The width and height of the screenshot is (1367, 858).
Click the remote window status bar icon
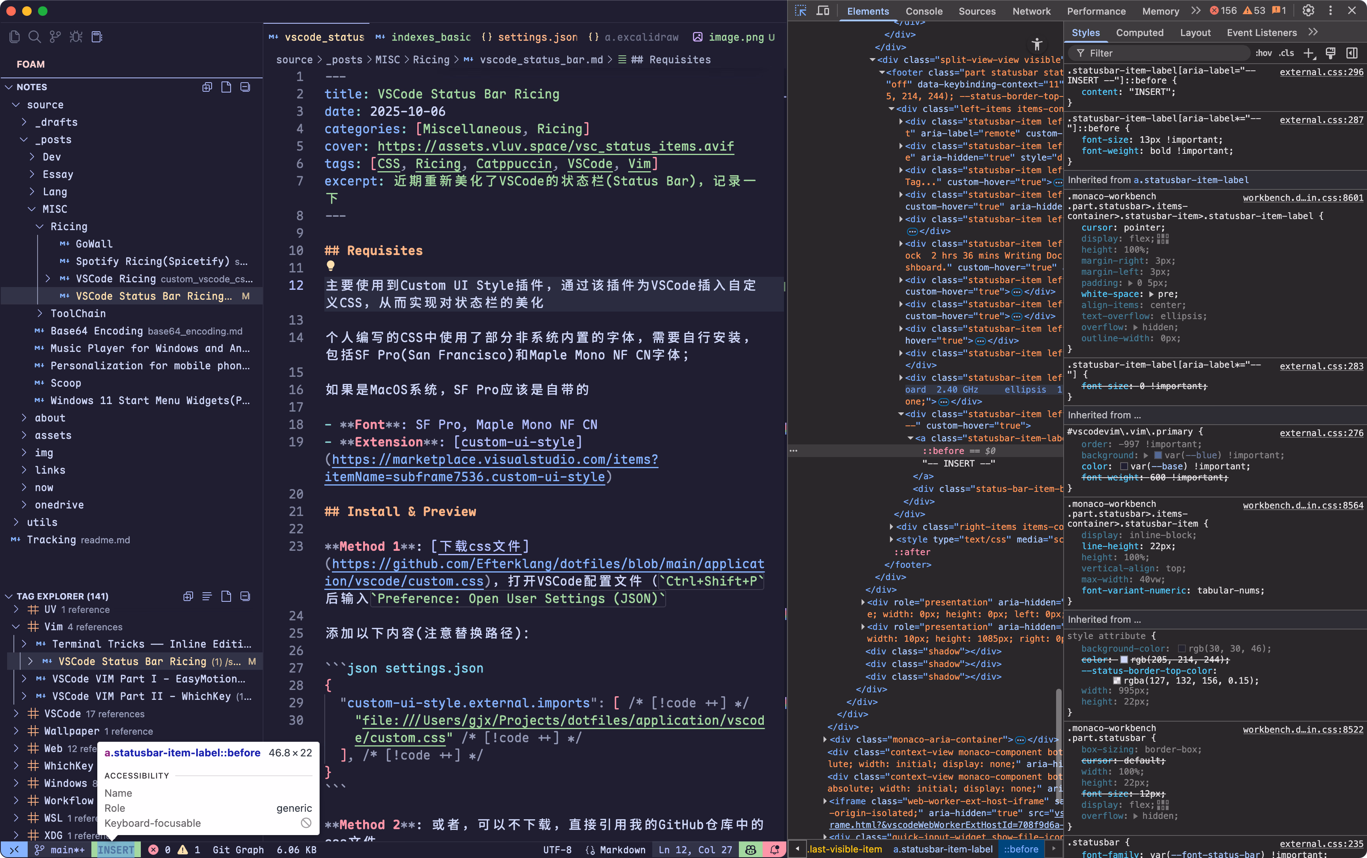click(x=14, y=849)
